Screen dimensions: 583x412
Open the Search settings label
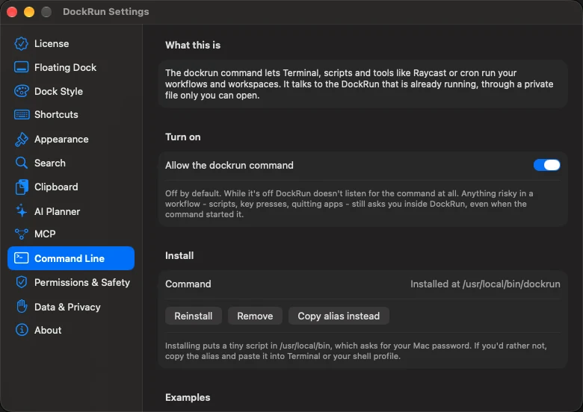(50, 163)
